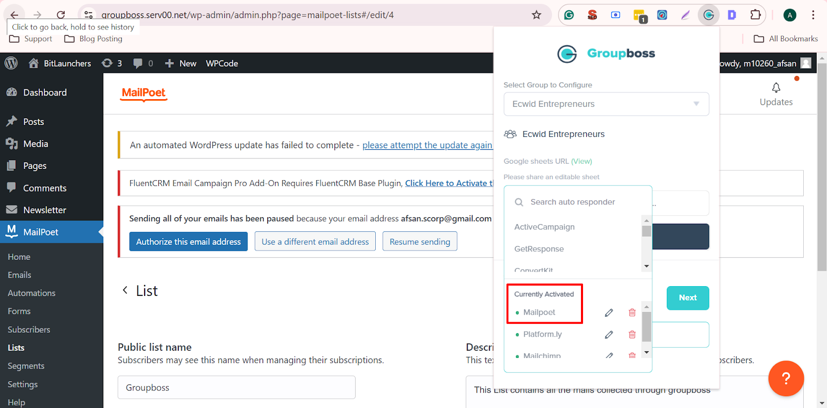The width and height of the screenshot is (827, 408).
Task: Open MailPoet Segments submenu
Action: pyautogui.click(x=26, y=366)
